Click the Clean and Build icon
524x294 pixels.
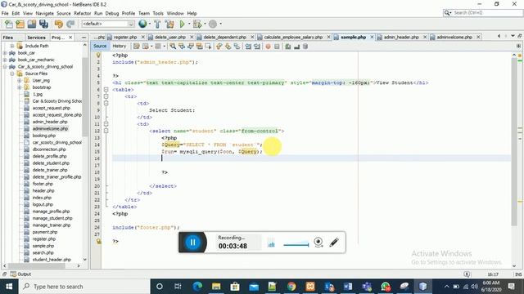[169, 24]
